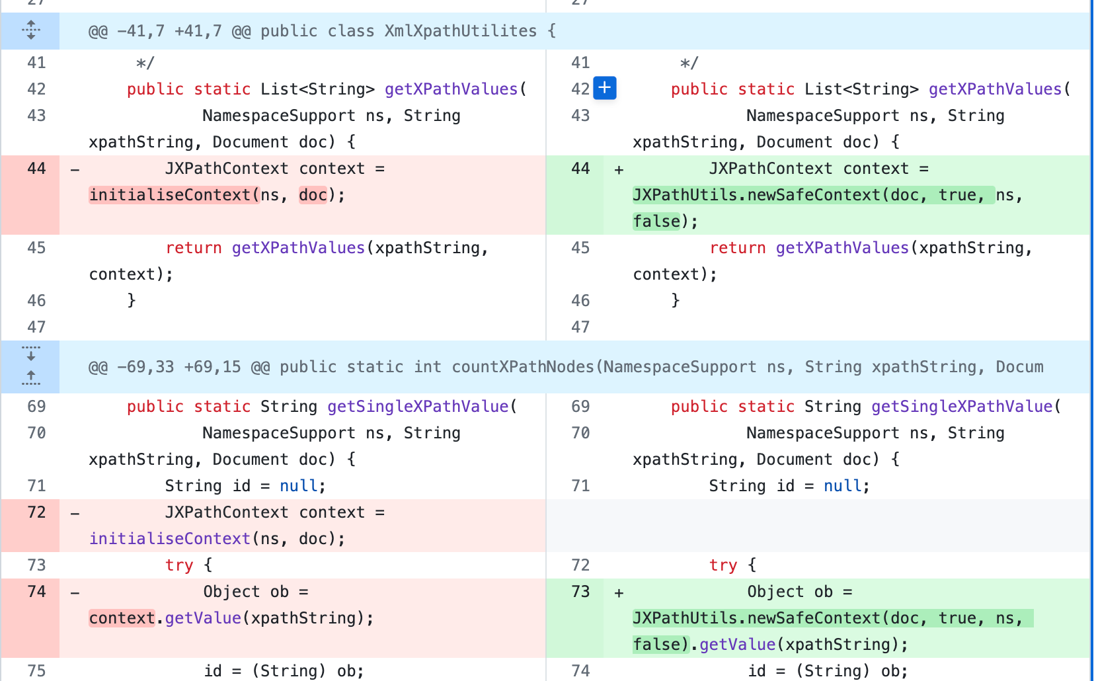Select right line number 44 of added line
The width and height of the screenshot is (1096, 681).
point(580,169)
